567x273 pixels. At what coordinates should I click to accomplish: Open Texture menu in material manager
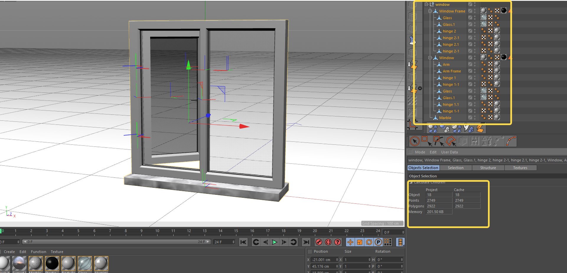point(57,252)
